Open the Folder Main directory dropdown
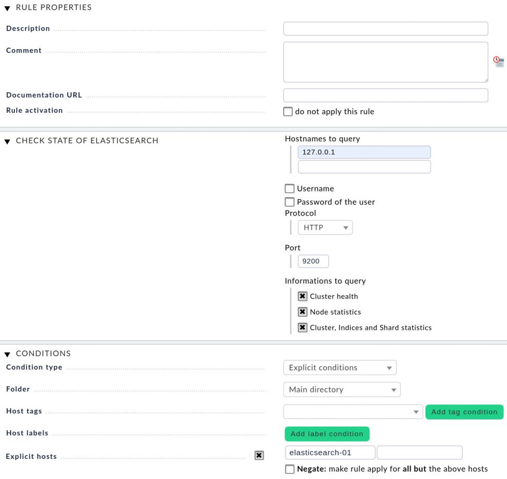This screenshot has height=479, width=507. (342, 389)
